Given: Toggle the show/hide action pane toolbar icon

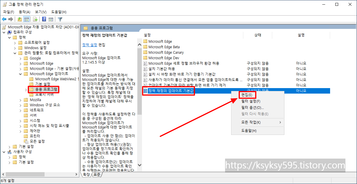Looking at the screenshot, I should pos(51,19).
